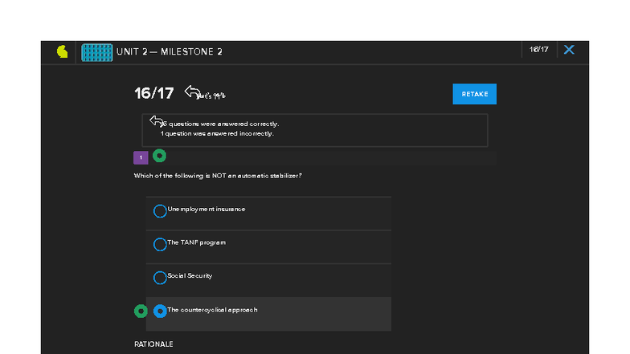Click the blue X close icon

pyautogui.click(x=569, y=50)
